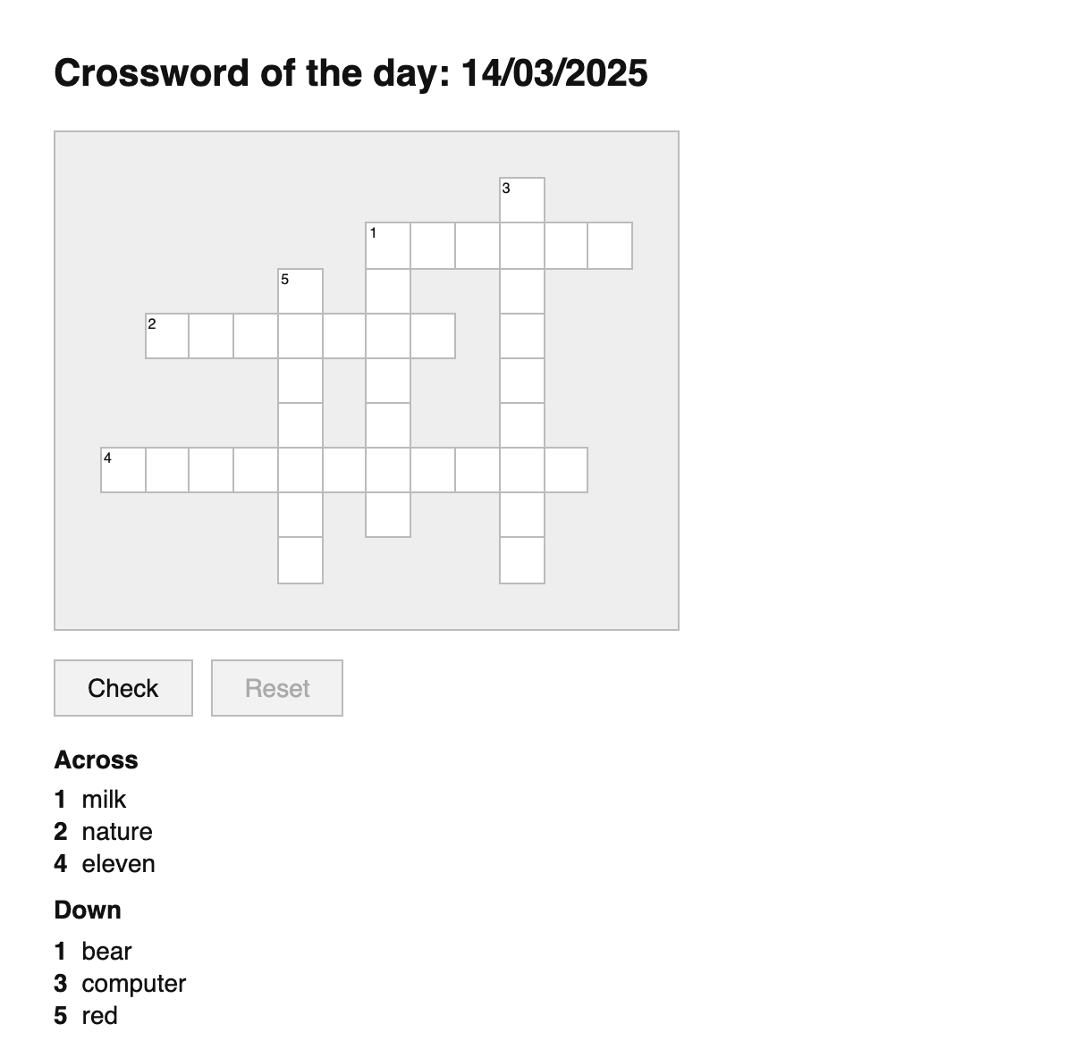Screen dimensions: 1073x1049
Task: Select the "computer" clue under Down
Action: [133, 983]
